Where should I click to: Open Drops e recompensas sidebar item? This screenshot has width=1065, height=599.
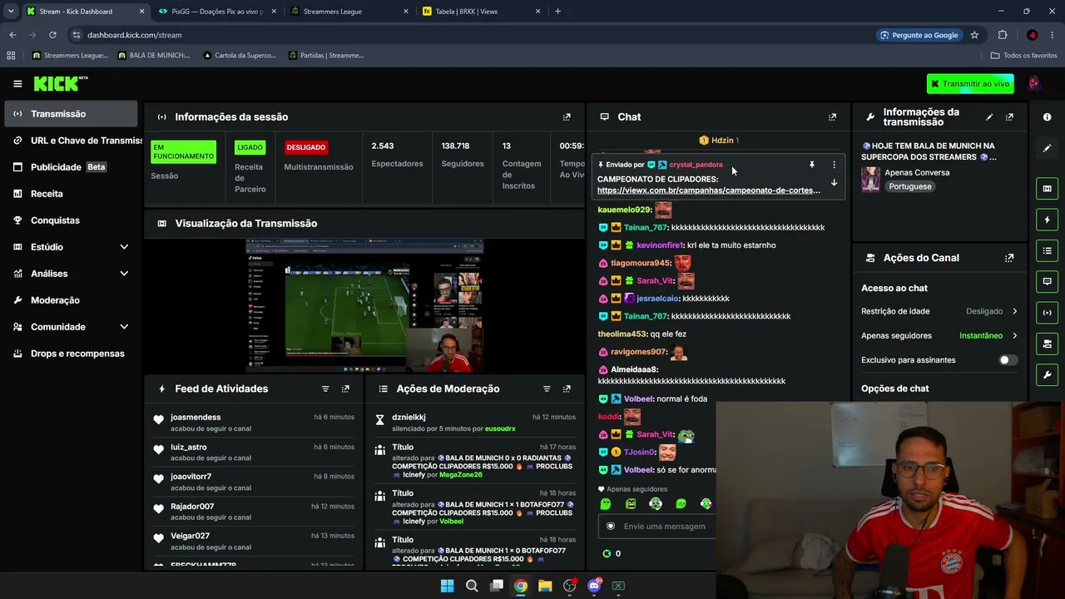point(71,354)
